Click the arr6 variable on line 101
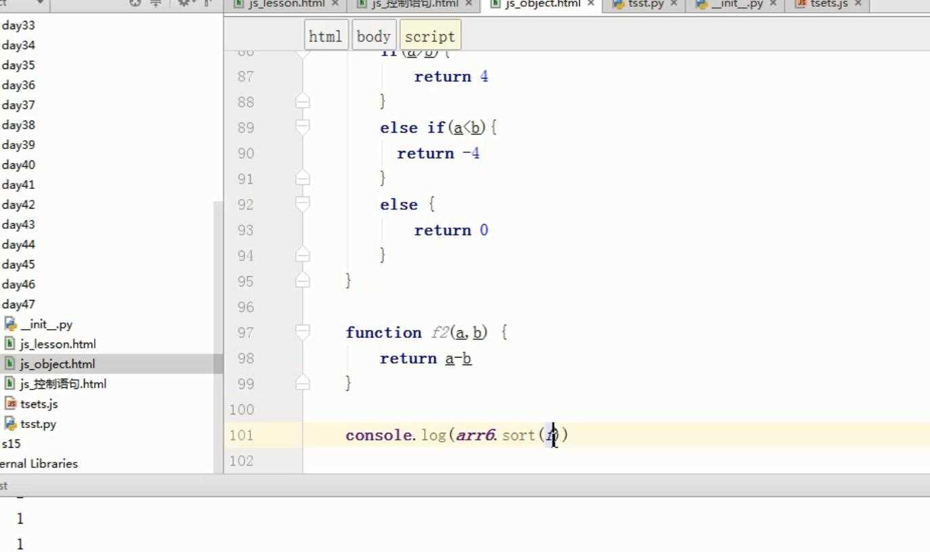The image size is (930, 552). (x=477, y=435)
